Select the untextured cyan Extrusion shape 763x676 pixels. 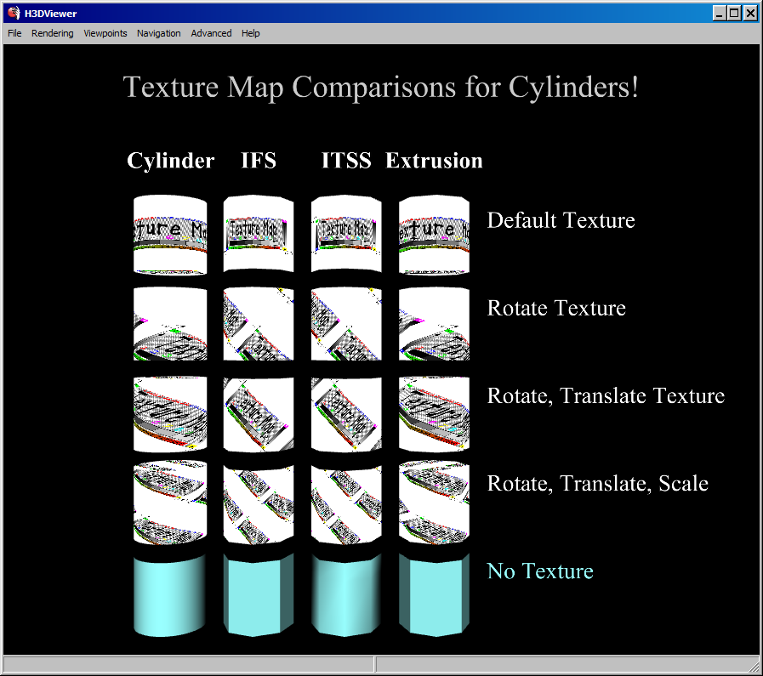click(x=434, y=595)
